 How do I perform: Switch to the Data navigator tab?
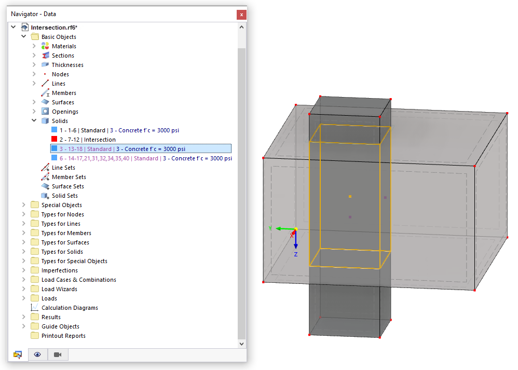[17, 354]
